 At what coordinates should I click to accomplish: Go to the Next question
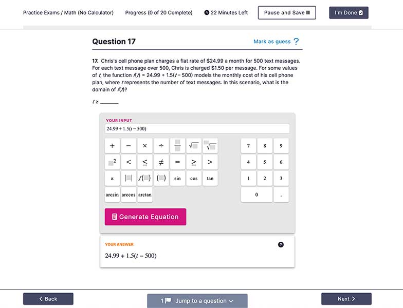(x=346, y=299)
